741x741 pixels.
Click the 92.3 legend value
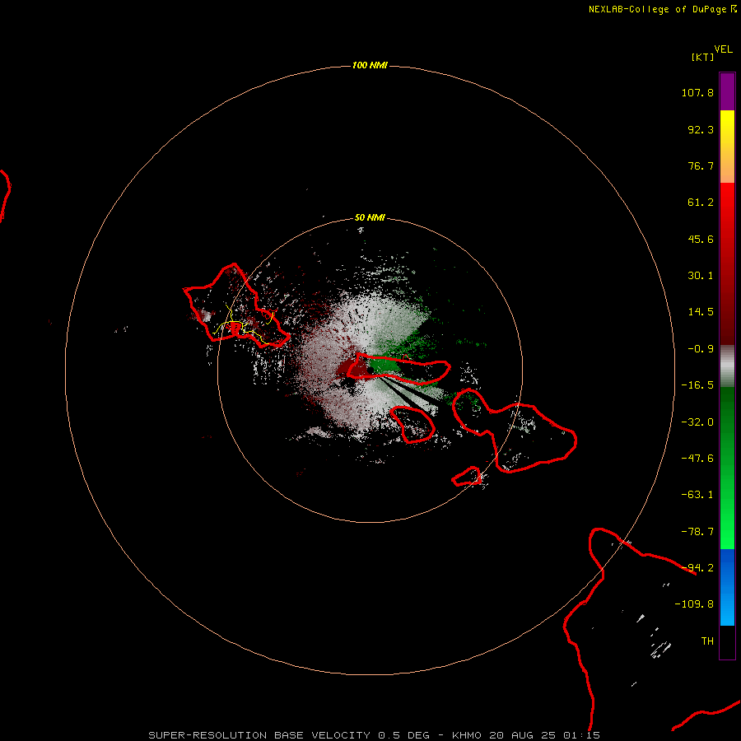tap(701, 129)
